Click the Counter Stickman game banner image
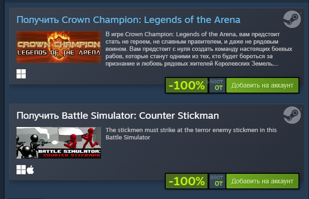309x199 pixels. (x=59, y=143)
